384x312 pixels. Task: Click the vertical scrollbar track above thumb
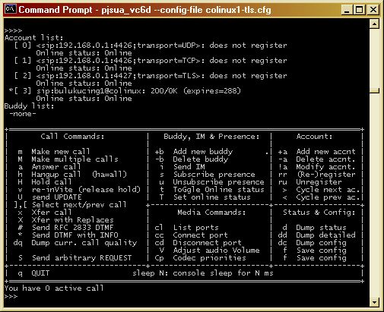click(374, 58)
